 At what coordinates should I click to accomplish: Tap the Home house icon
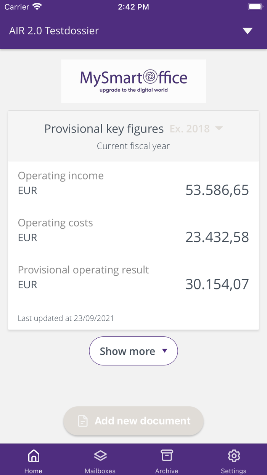point(34,456)
